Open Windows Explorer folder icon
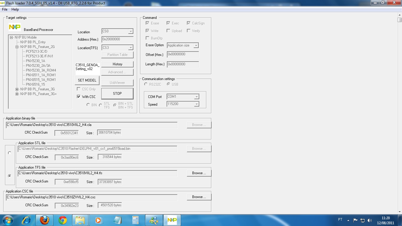 [80, 220]
